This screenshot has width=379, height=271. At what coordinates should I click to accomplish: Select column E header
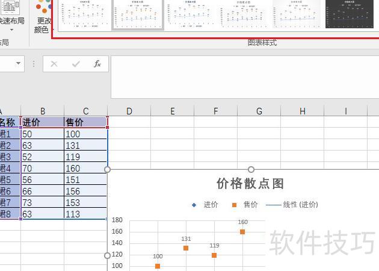(172, 111)
